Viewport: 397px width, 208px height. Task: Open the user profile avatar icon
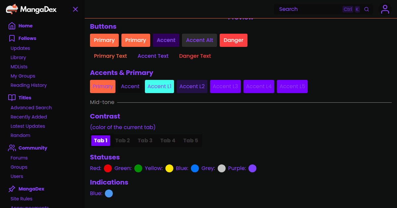(x=385, y=9)
